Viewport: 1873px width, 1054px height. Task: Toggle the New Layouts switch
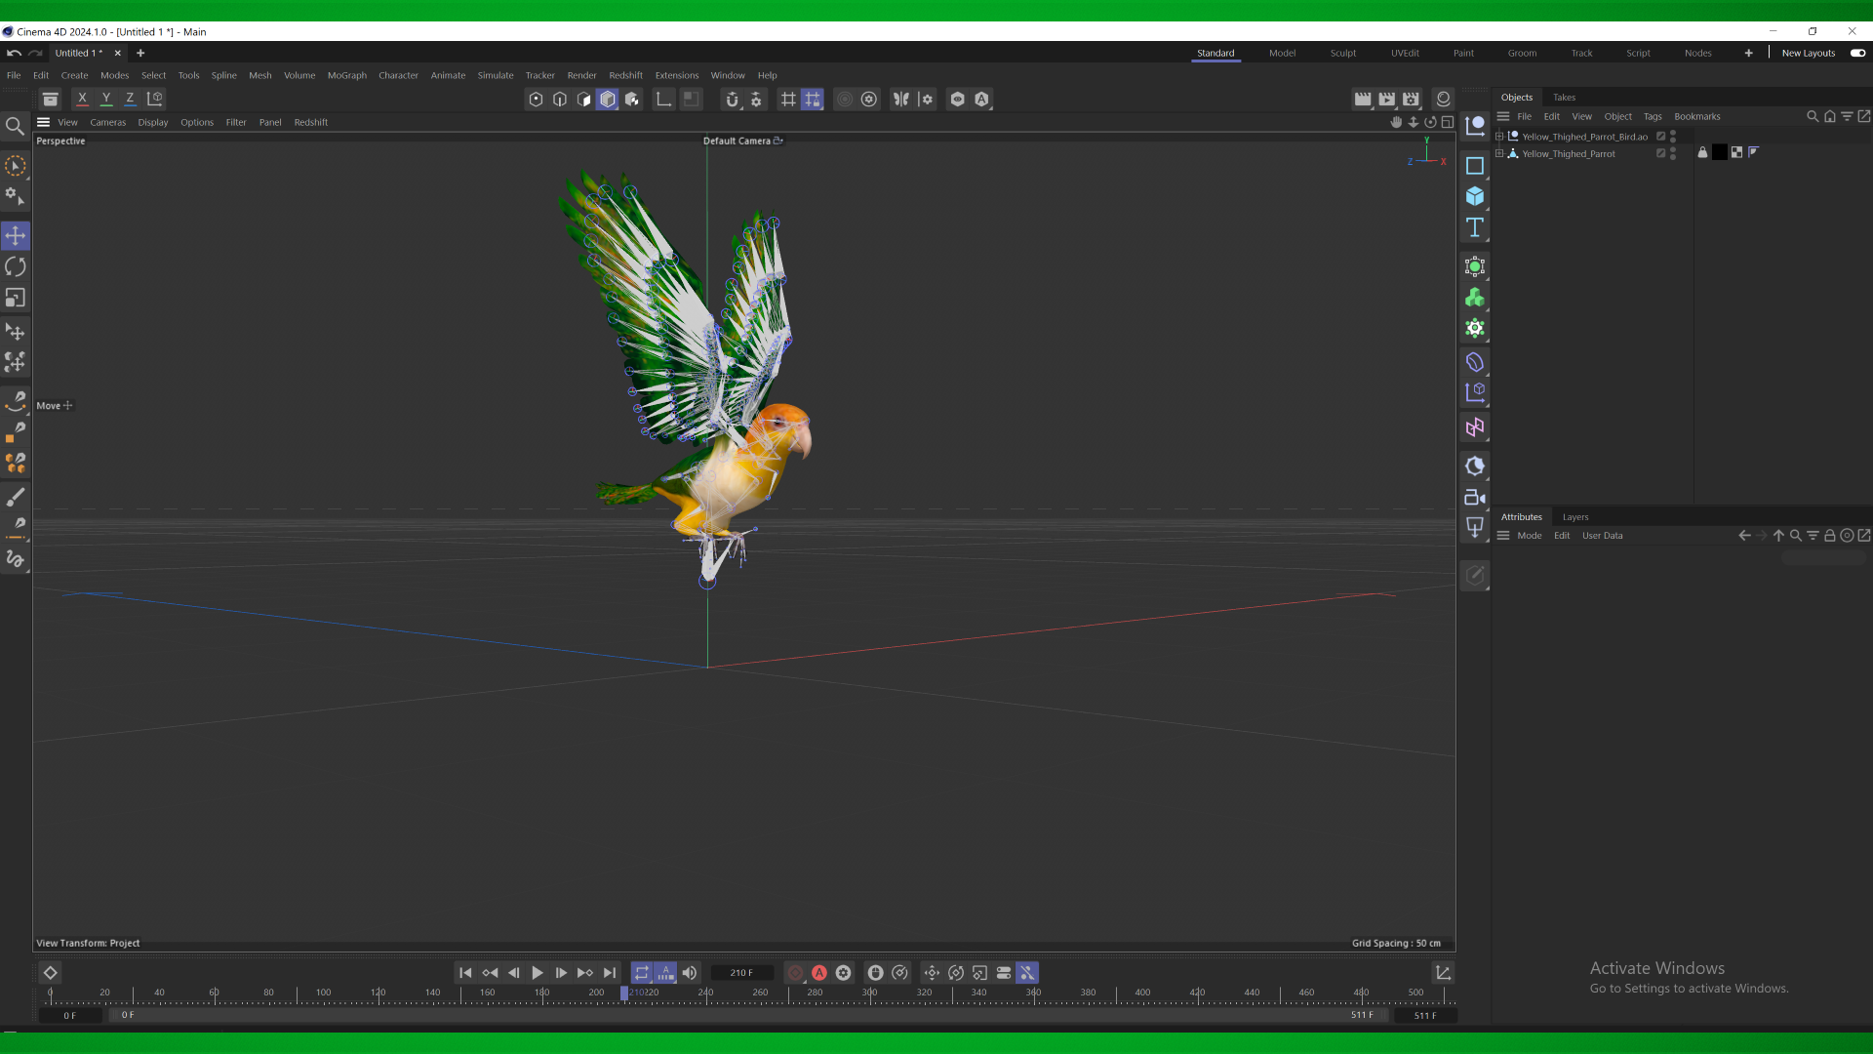tap(1857, 53)
